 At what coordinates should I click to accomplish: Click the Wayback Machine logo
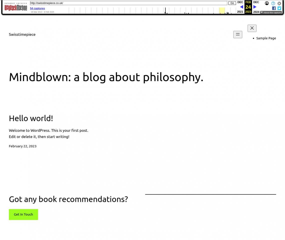pos(16,7)
